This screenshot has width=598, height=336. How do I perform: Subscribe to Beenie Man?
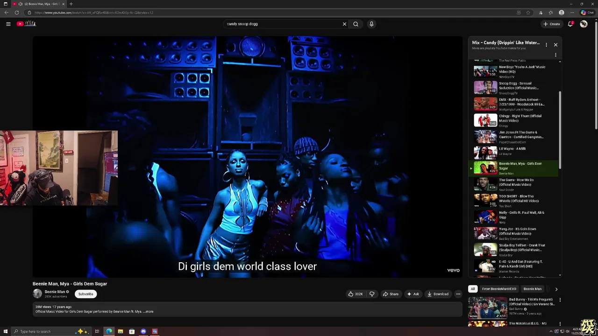click(x=85, y=294)
